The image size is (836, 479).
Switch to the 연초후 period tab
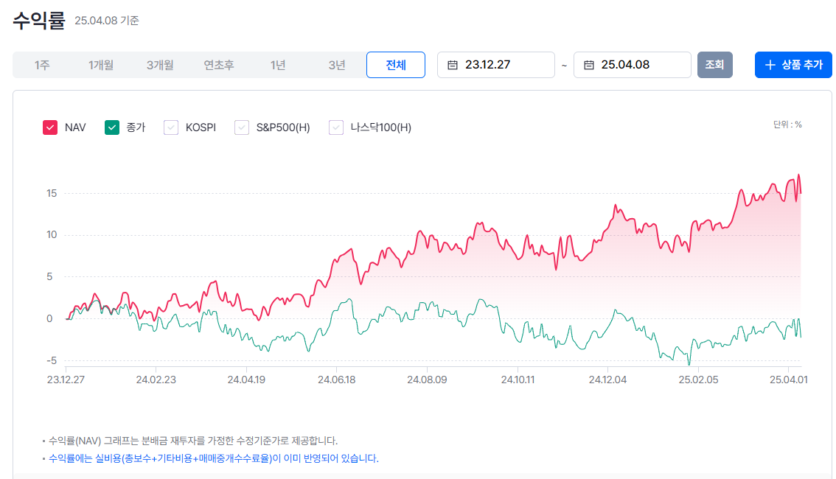[x=219, y=65]
